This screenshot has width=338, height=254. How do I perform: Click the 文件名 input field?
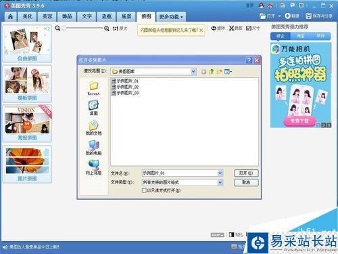tap(180, 173)
